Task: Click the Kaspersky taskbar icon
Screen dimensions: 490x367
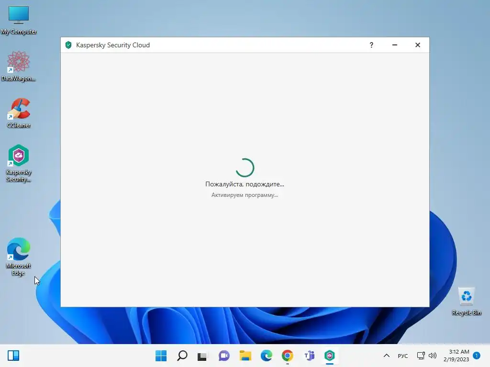Action: coord(329,356)
